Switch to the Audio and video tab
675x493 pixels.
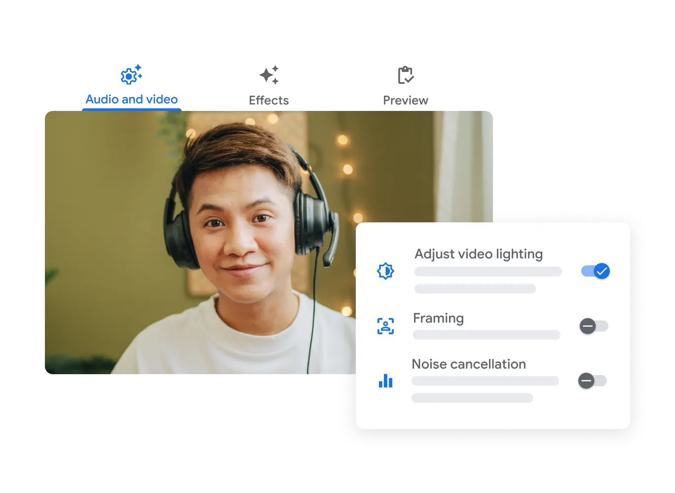(x=131, y=99)
